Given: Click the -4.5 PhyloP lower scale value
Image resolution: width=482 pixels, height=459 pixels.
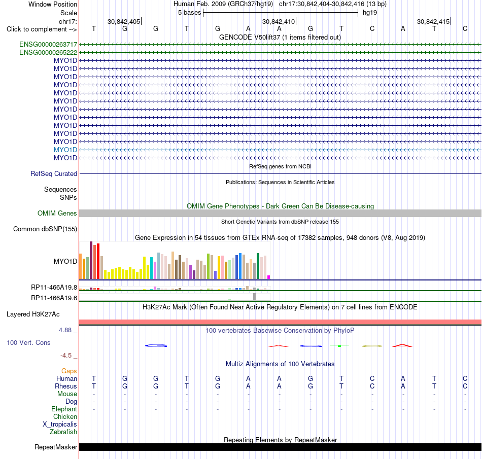Looking at the screenshot, I should (66, 356).
